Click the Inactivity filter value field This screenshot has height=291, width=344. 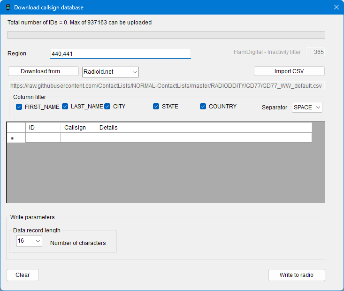pyautogui.click(x=315, y=52)
